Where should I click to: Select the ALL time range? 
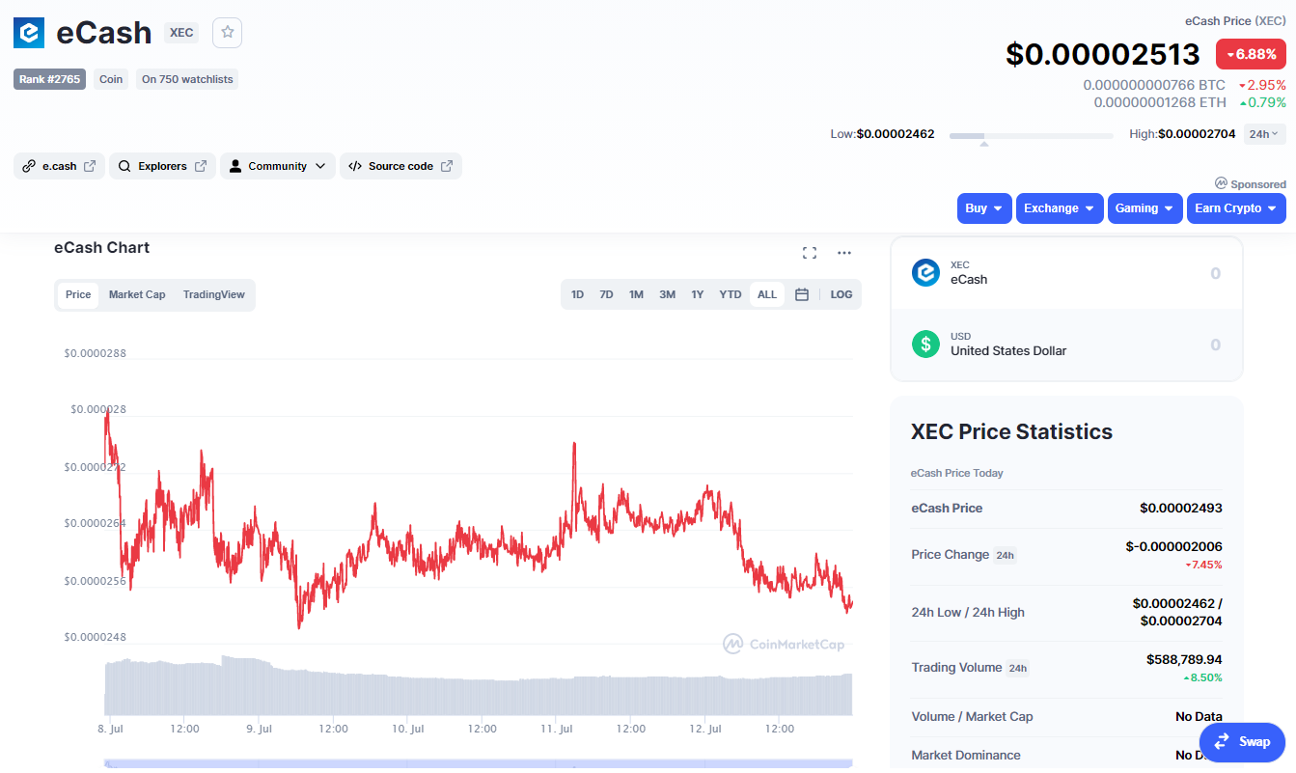tap(767, 294)
